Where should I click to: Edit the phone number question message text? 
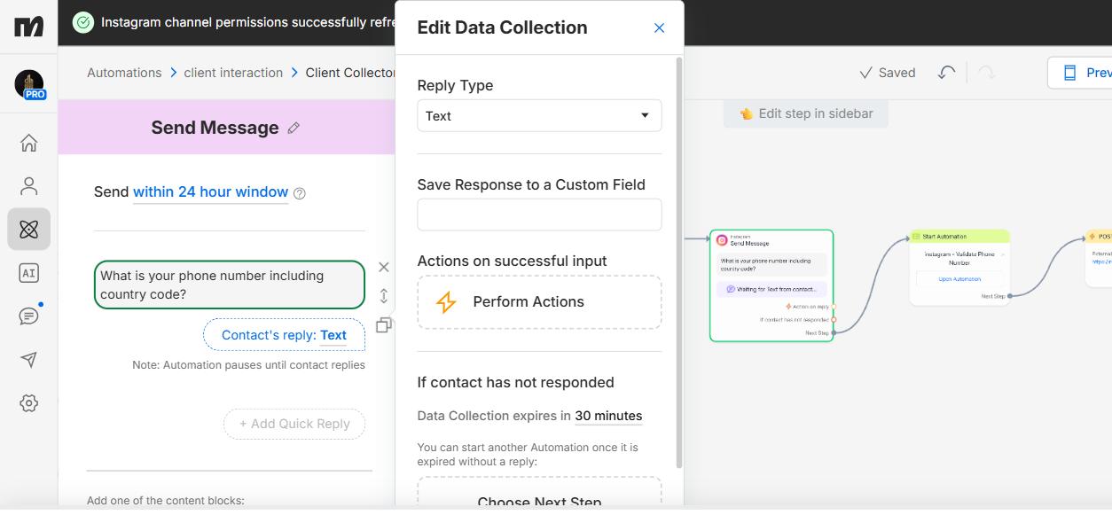pyautogui.click(x=230, y=285)
